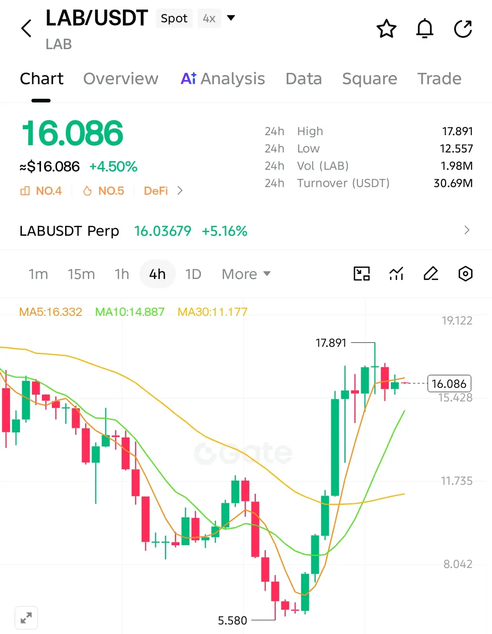Viewport: 492px width, 634px height.
Task: Tap the DeFi category link
Action: pyautogui.click(x=156, y=191)
